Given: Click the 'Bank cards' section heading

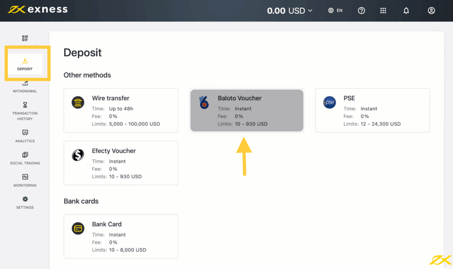Looking at the screenshot, I should pyautogui.click(x=81, y=201).
